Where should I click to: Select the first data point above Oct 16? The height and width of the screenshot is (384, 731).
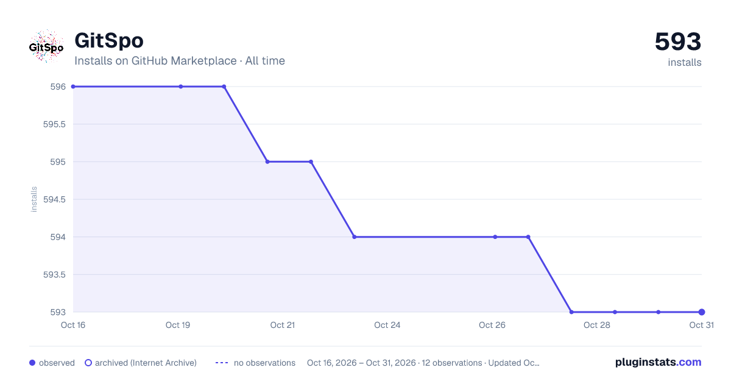point(73,87)
